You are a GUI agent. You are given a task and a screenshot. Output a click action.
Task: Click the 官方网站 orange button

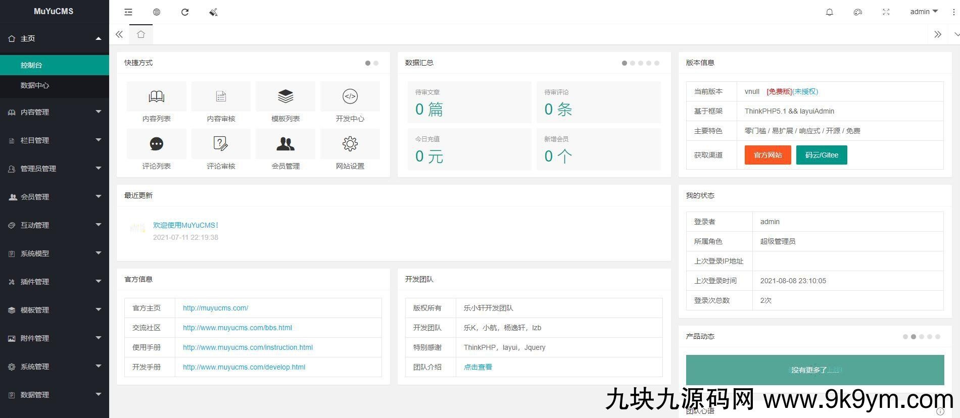tap(767, 155)
